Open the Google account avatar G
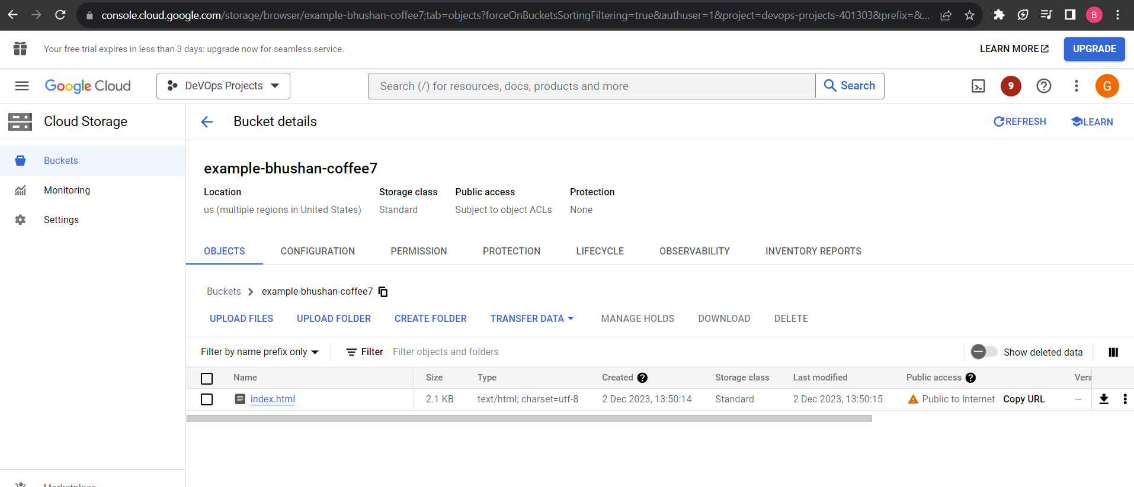 click(x=1107, y=86)
